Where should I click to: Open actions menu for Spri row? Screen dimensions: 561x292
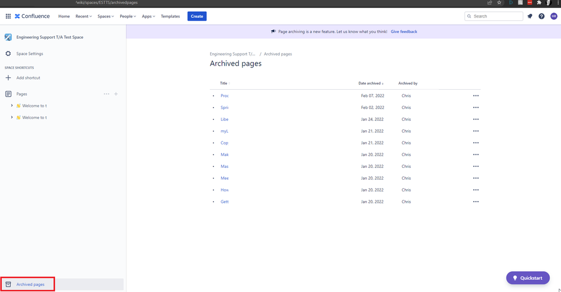click(476, 108)
